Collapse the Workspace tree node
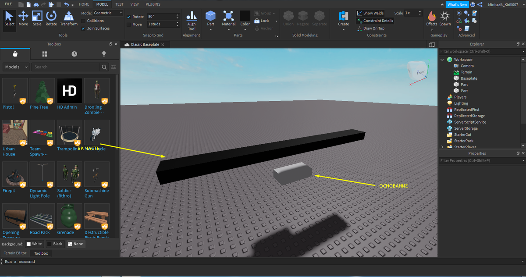 point(442,60)
